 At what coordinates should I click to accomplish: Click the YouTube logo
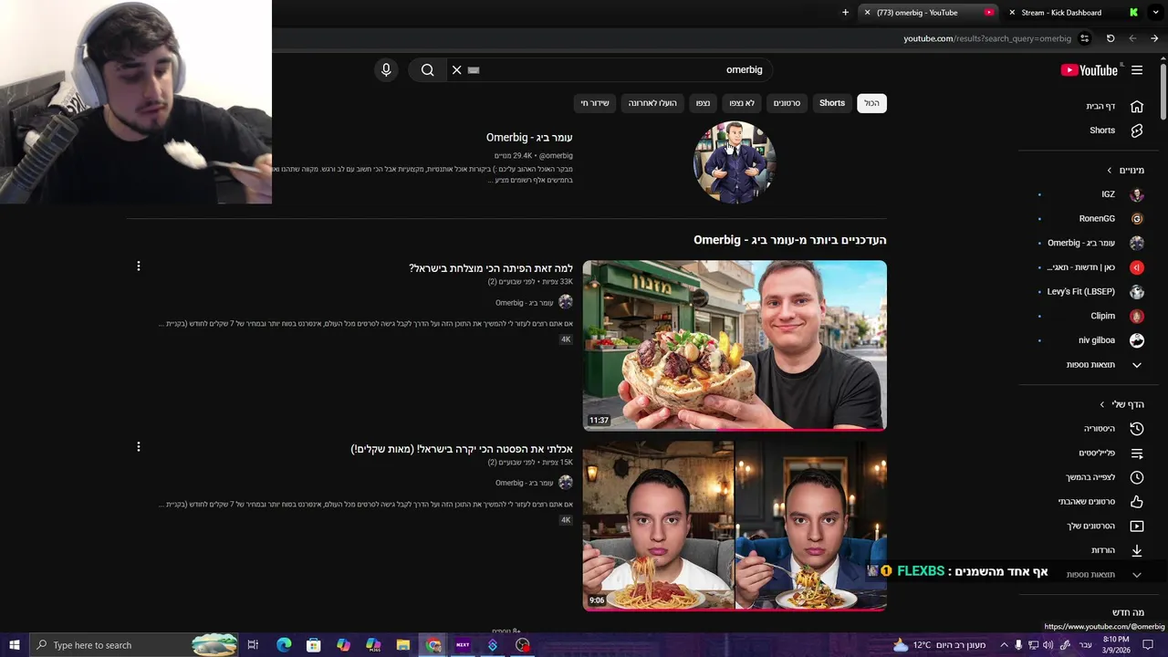point(1090,70)
